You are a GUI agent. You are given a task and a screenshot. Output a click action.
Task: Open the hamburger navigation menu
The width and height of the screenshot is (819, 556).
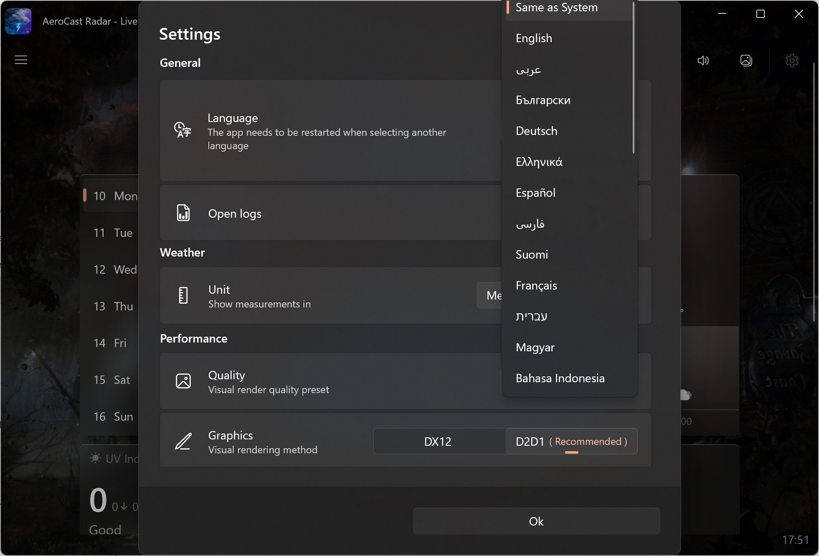21,60
